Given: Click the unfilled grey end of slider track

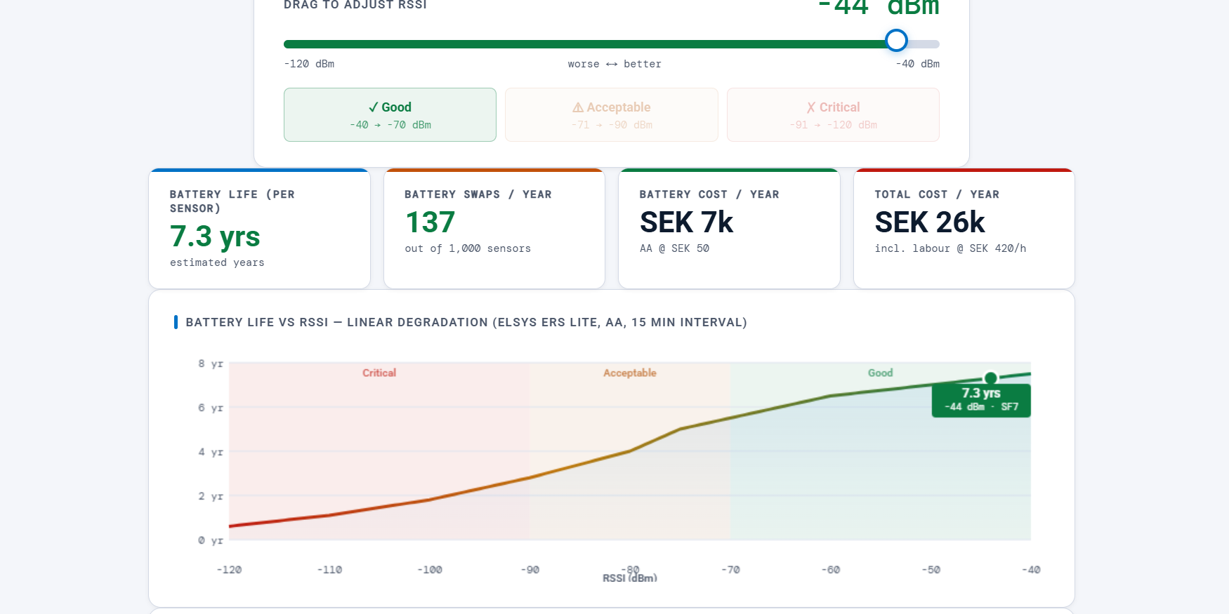Looking at the screenshot, I should (926, 44).
